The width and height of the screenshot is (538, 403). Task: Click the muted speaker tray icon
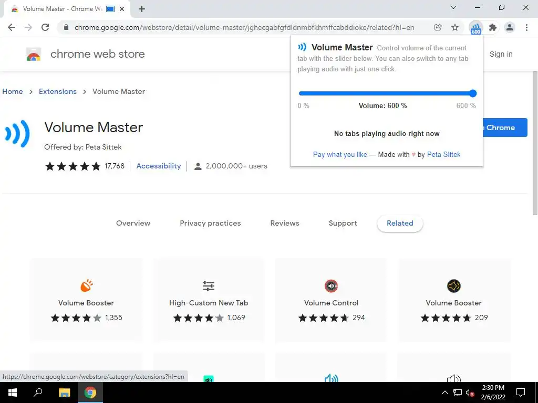click(x=470, y=393)
